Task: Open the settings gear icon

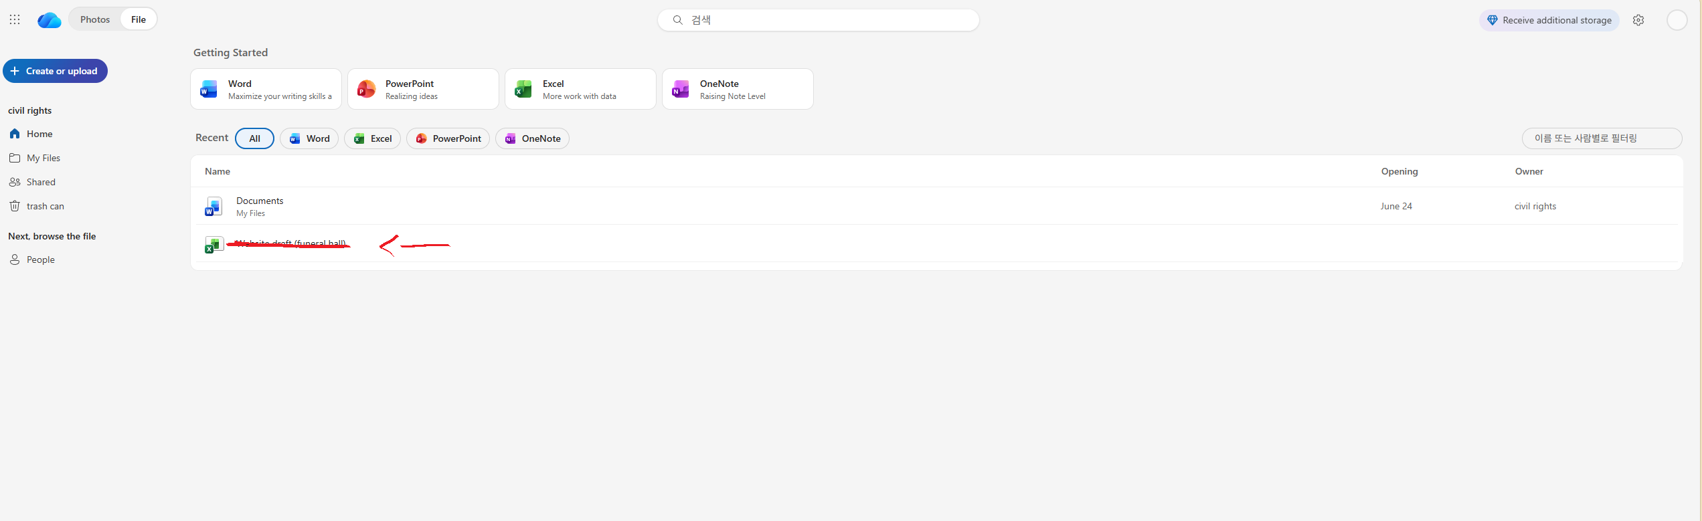Action: pyautogui.click(x=1638, y=20)
